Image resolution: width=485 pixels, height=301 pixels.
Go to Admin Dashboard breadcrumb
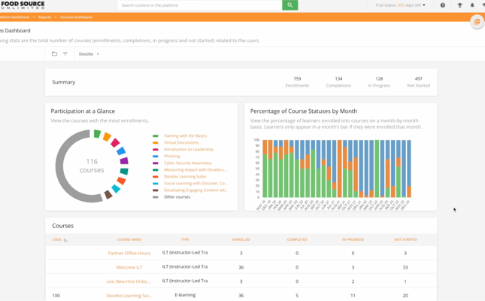(14, 17)
